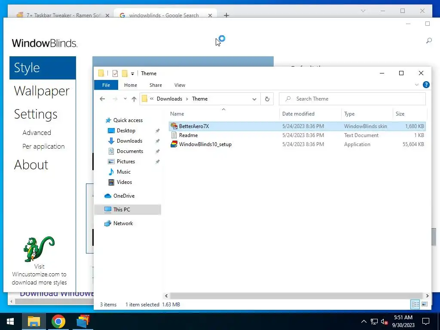Open Advanced settings in WindowBlinds
The width and height of the screenshot is (440, 330).
click(x=37, y=132)
